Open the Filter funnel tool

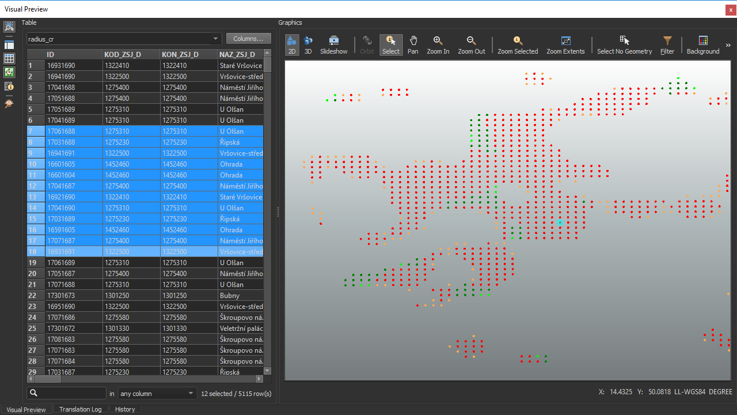(667, 45)
